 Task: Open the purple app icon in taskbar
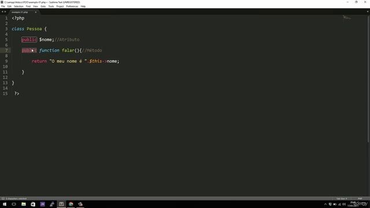pos(42,204)
